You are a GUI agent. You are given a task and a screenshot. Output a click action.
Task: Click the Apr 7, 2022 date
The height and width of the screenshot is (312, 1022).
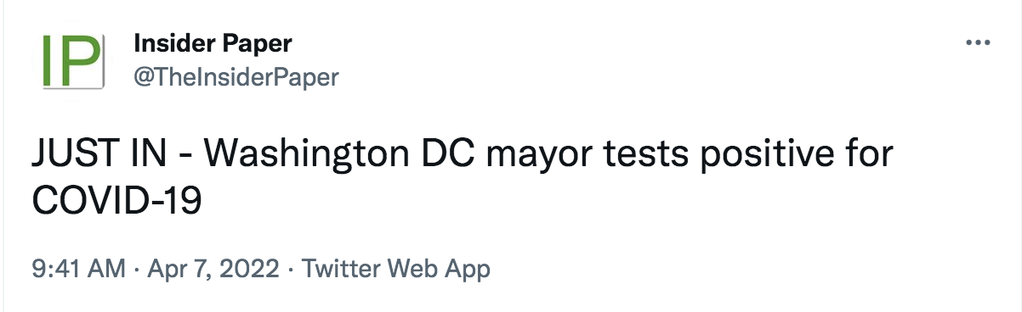(213, 270)
